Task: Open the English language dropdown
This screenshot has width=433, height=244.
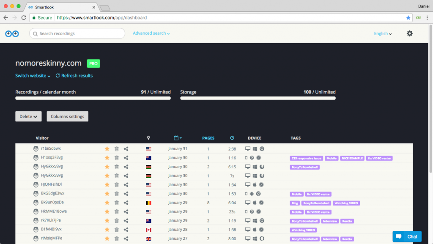Action: pyautogui.click(x=383, y=33)
